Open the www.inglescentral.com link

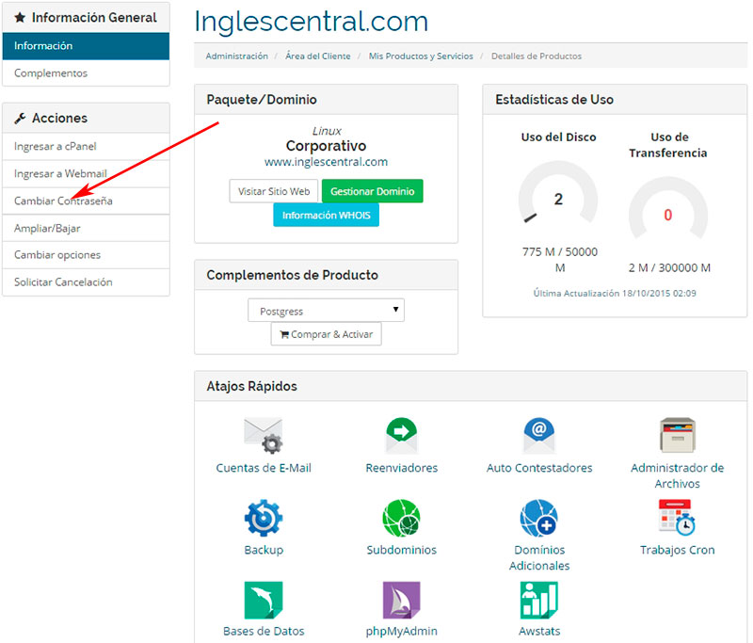click(326, 162)
